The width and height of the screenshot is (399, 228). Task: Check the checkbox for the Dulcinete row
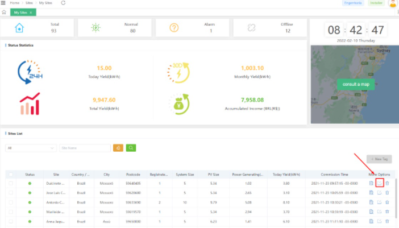[11, 183]
